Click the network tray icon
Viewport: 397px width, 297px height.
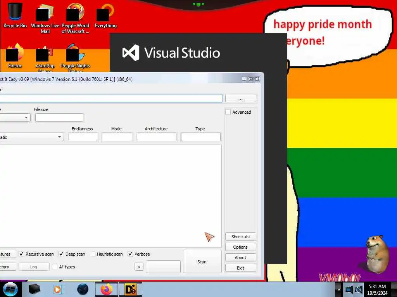[x=349, y=290]
